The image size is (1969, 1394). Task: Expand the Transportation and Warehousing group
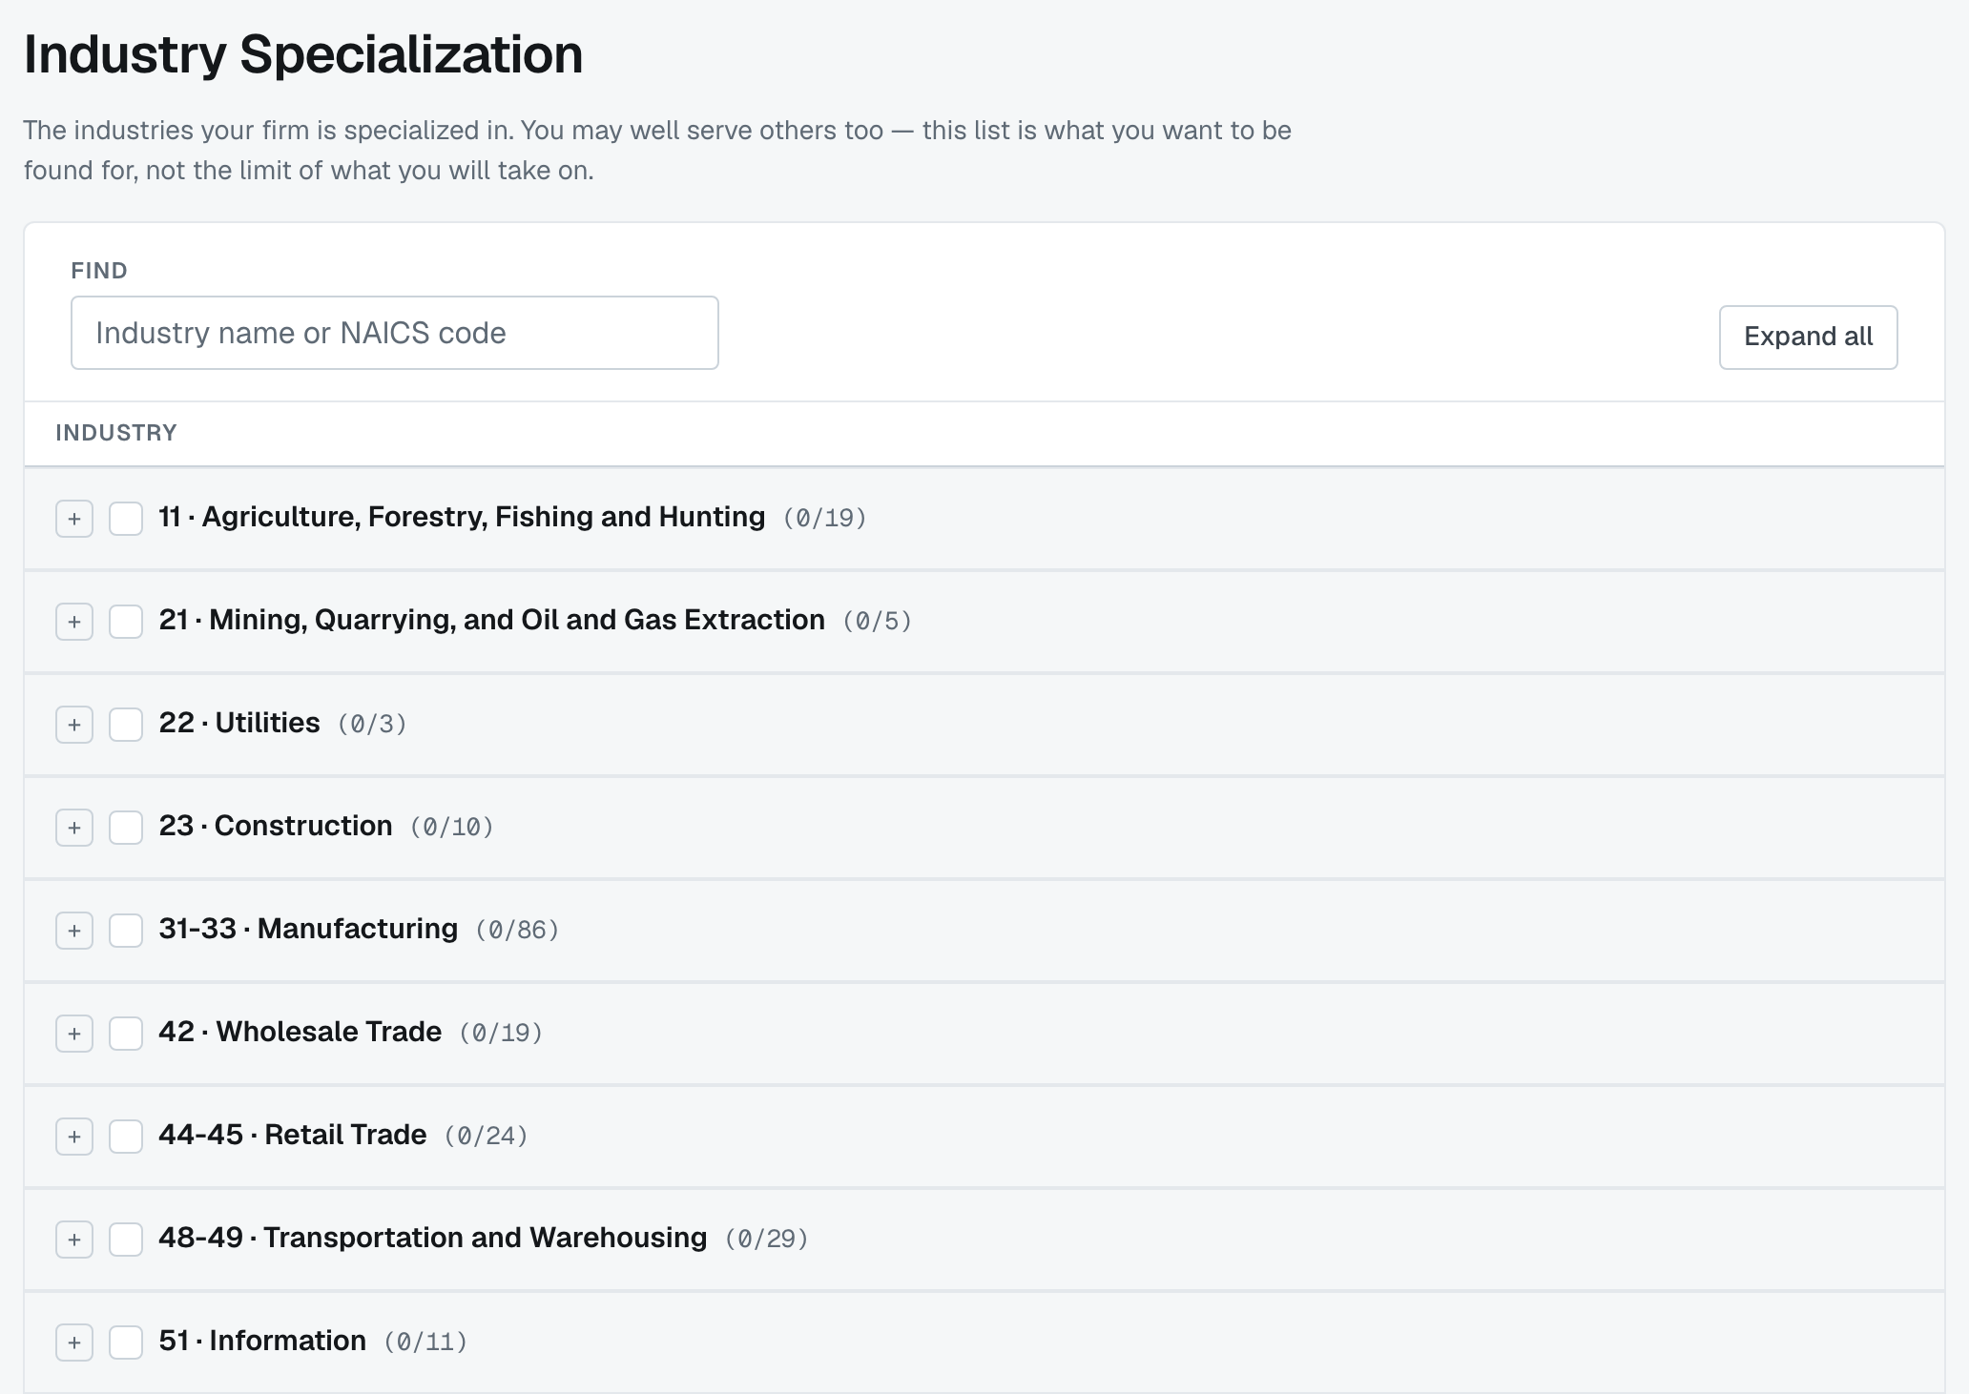74,1240
